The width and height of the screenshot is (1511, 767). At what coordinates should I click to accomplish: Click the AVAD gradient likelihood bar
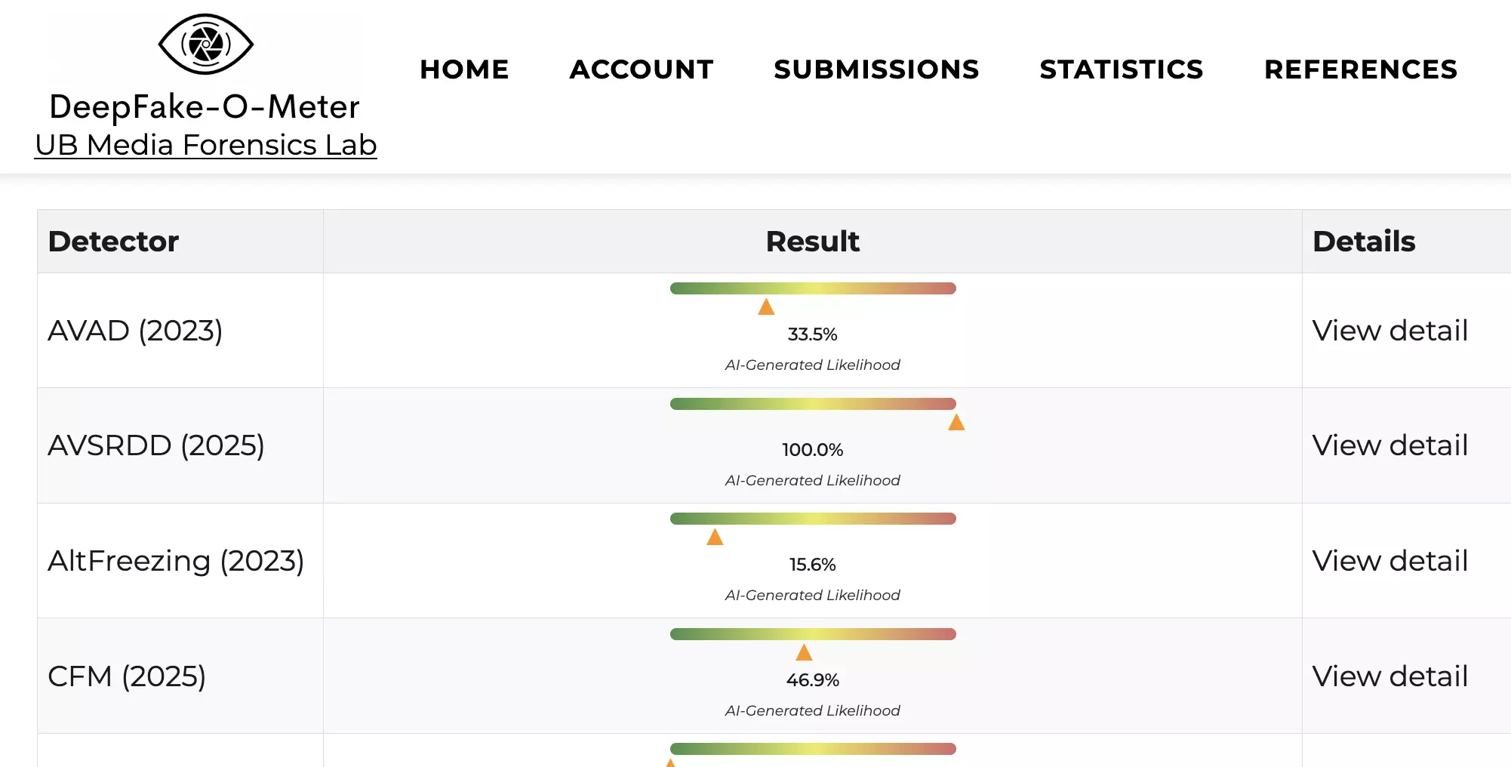[x=813, y=288]
